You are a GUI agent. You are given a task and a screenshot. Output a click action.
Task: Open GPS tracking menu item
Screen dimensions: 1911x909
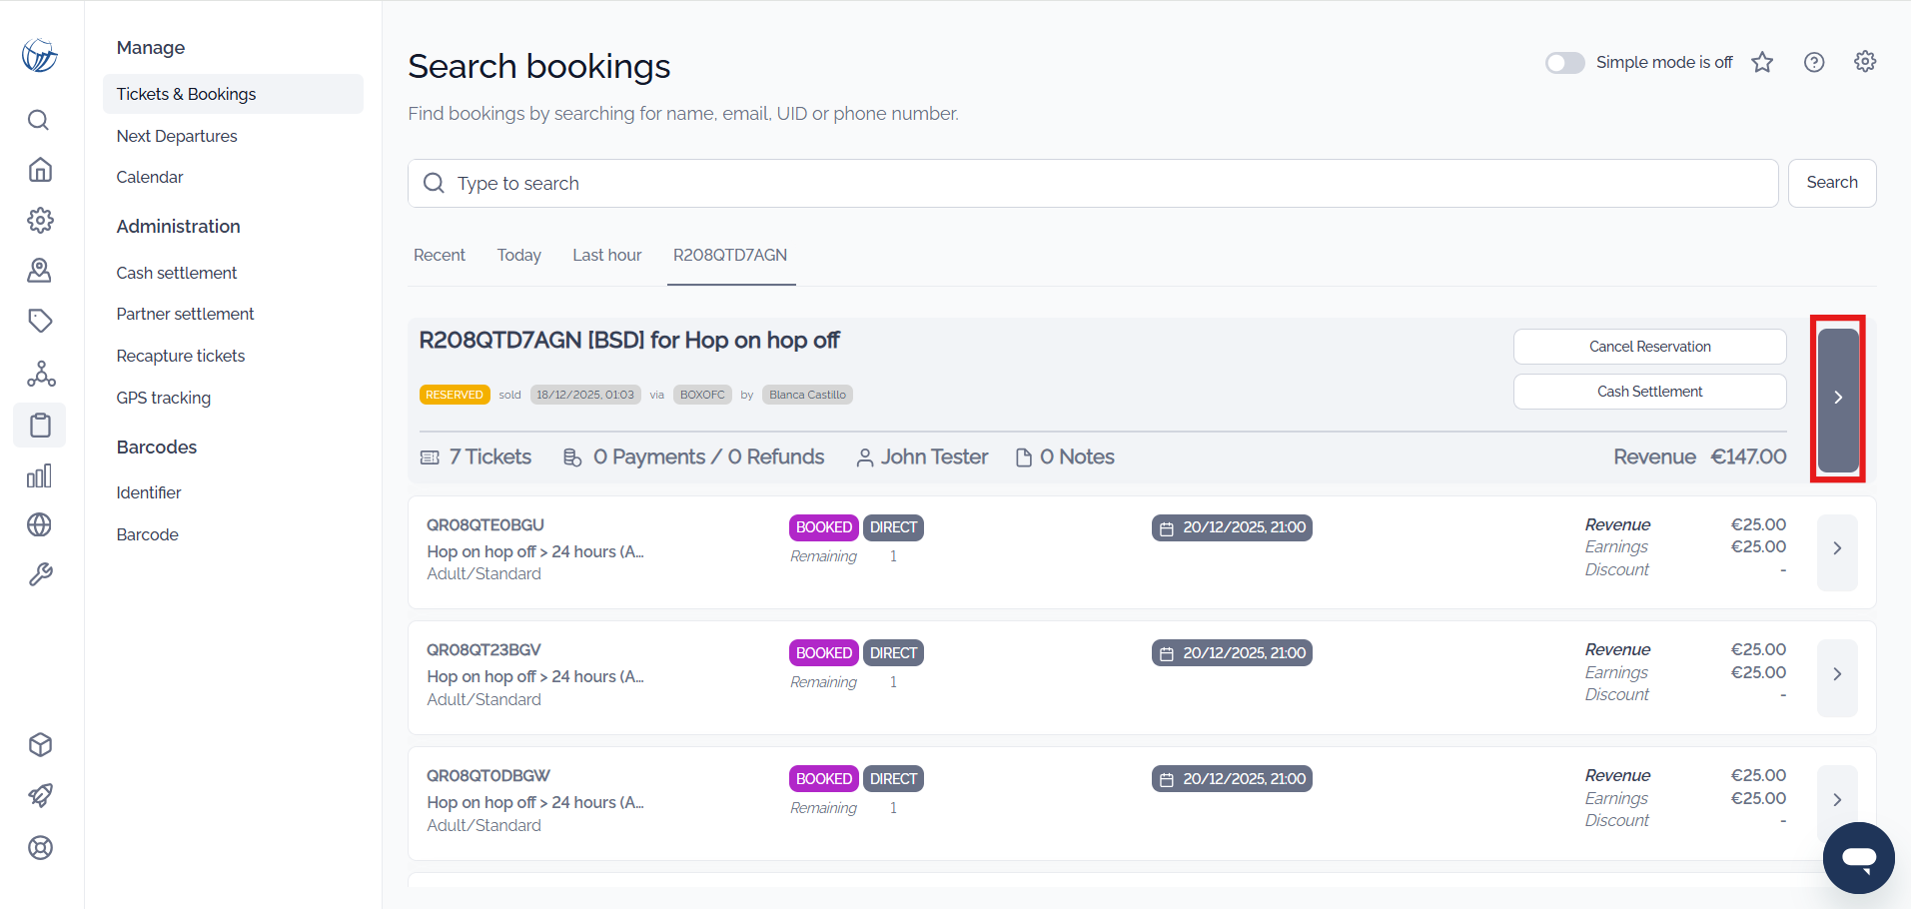pos(164,398)
